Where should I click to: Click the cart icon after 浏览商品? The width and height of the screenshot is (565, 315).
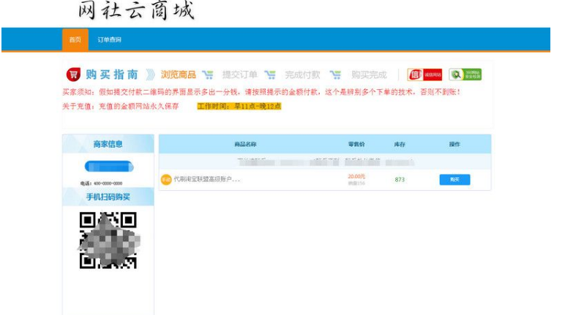click(208, 75)
